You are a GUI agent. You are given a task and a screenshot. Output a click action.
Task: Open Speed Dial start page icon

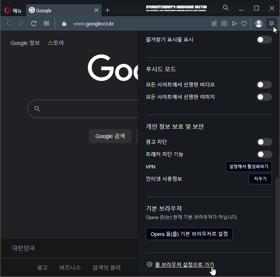click(46, 23)
